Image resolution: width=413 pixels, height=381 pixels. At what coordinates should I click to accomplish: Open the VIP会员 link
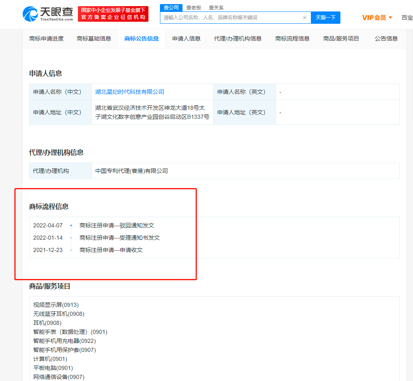(374, 18)
